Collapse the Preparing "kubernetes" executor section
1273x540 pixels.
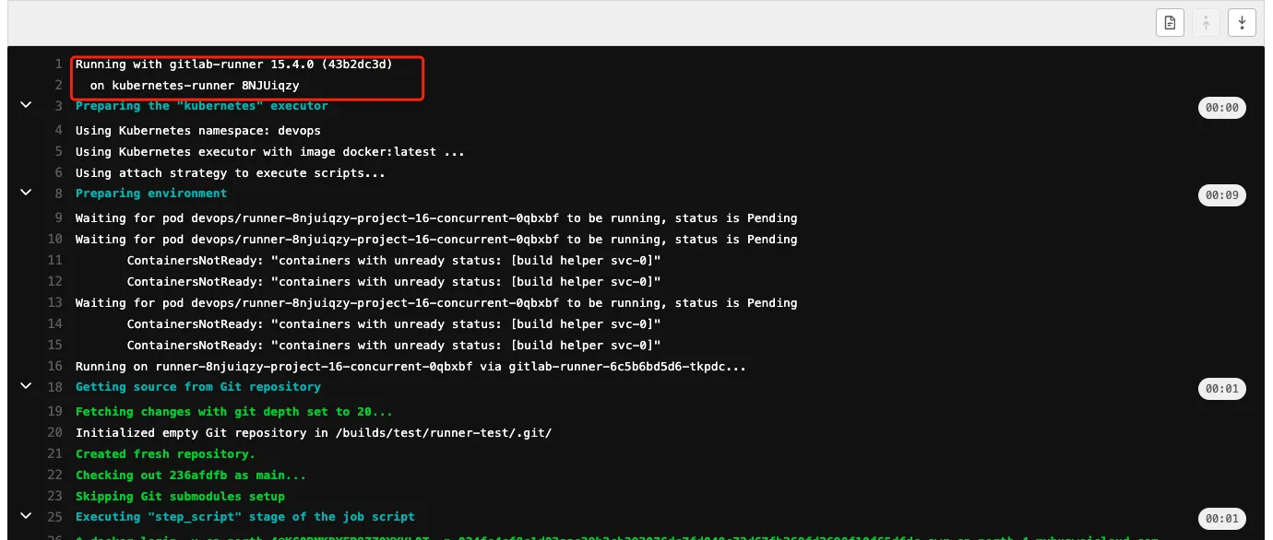[26, 106]
